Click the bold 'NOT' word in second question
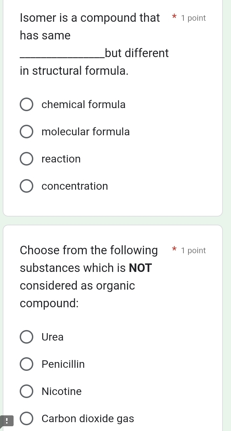Viewport: 231px width, 431px height. (x=140, y=268)
